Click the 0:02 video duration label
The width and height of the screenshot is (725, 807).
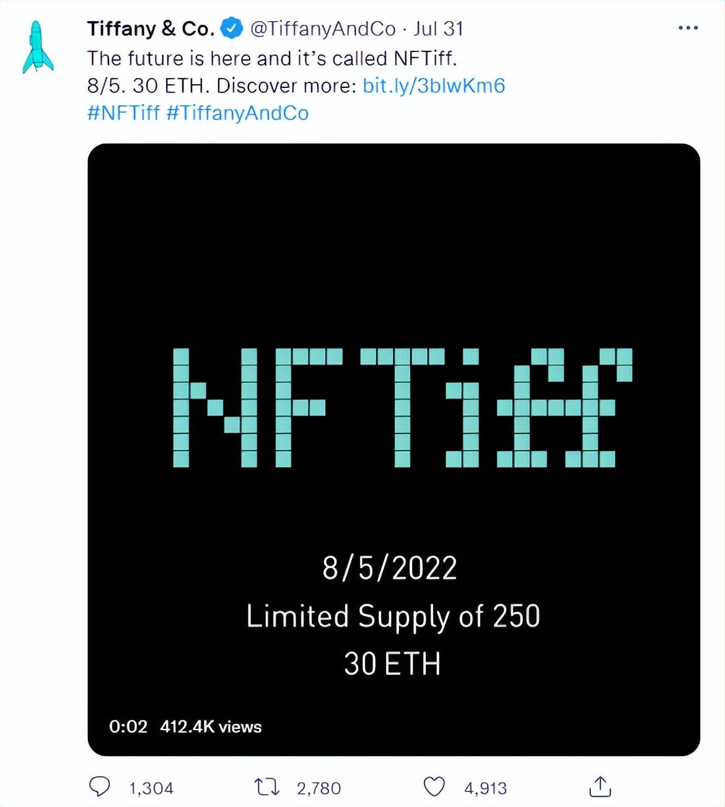pos(128,726)
